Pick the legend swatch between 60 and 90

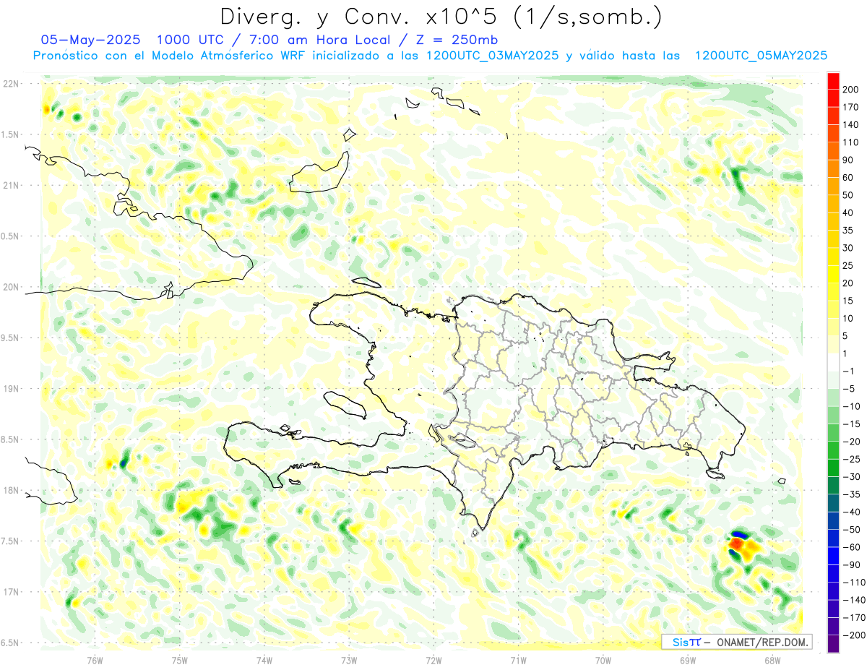[833, 169]
